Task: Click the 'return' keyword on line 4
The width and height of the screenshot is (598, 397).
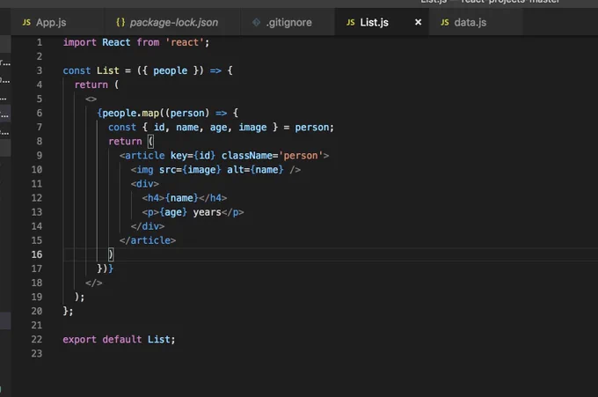Action: tap(91, 85)
